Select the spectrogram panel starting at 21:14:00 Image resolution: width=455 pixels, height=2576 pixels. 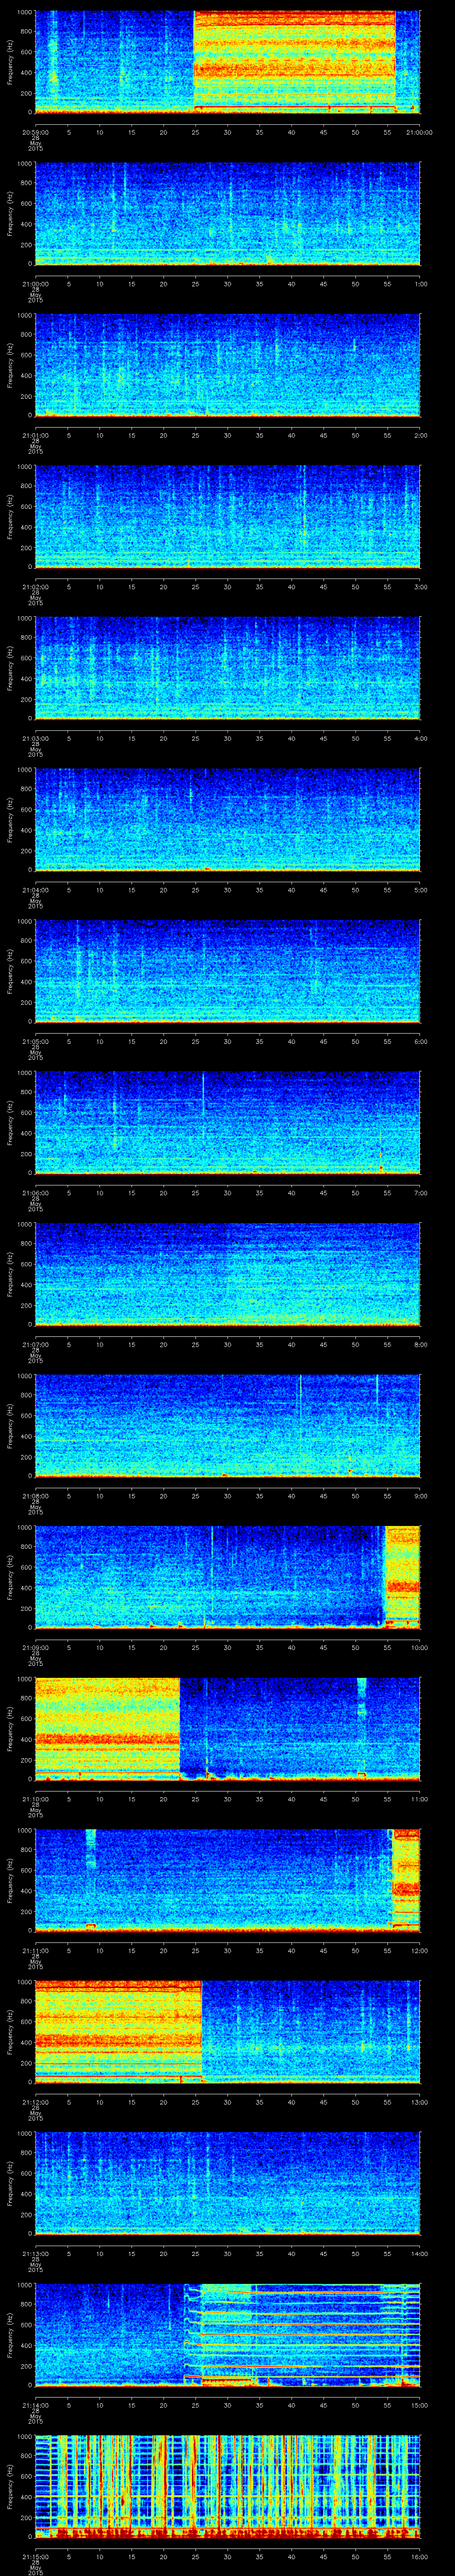pyautogui.click(x=228, y=2334)
